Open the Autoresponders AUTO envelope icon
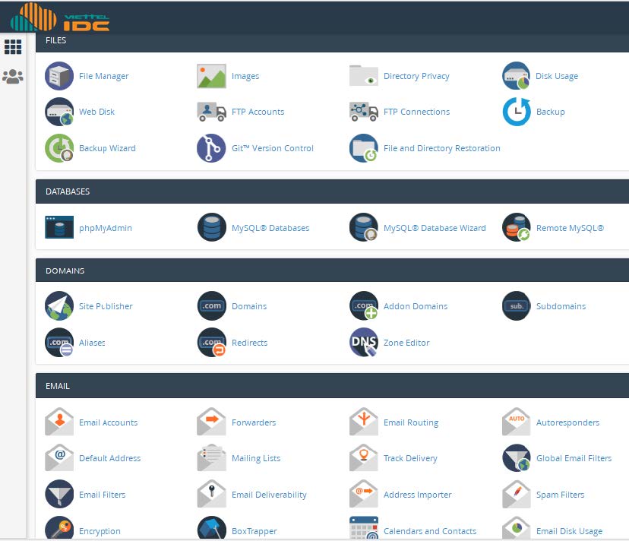 point(516,422)
